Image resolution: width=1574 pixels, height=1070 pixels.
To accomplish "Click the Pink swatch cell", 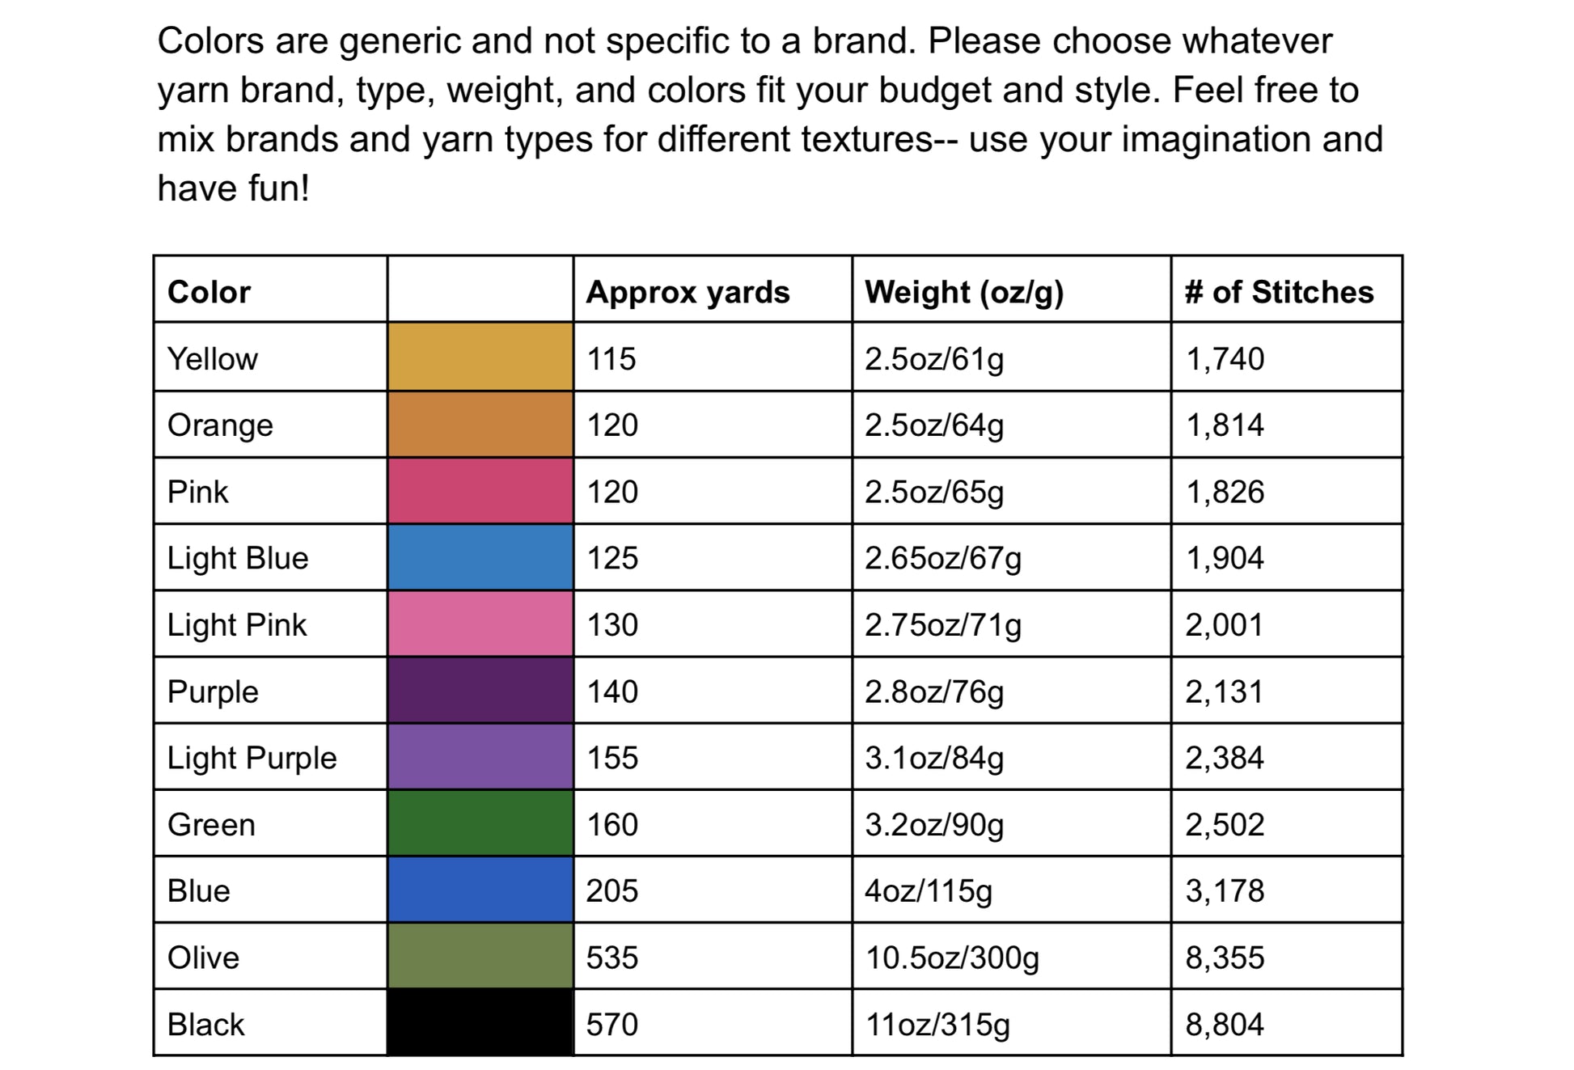I will tap(480, 491).
